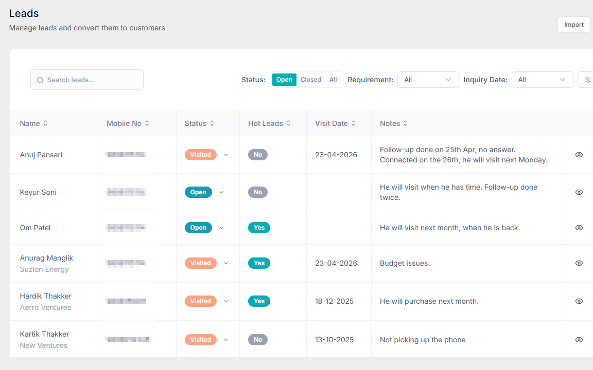View Anurag Manglik lead details
The width and height of the screenshot is (593, 370).
click(x=579, y=263)
